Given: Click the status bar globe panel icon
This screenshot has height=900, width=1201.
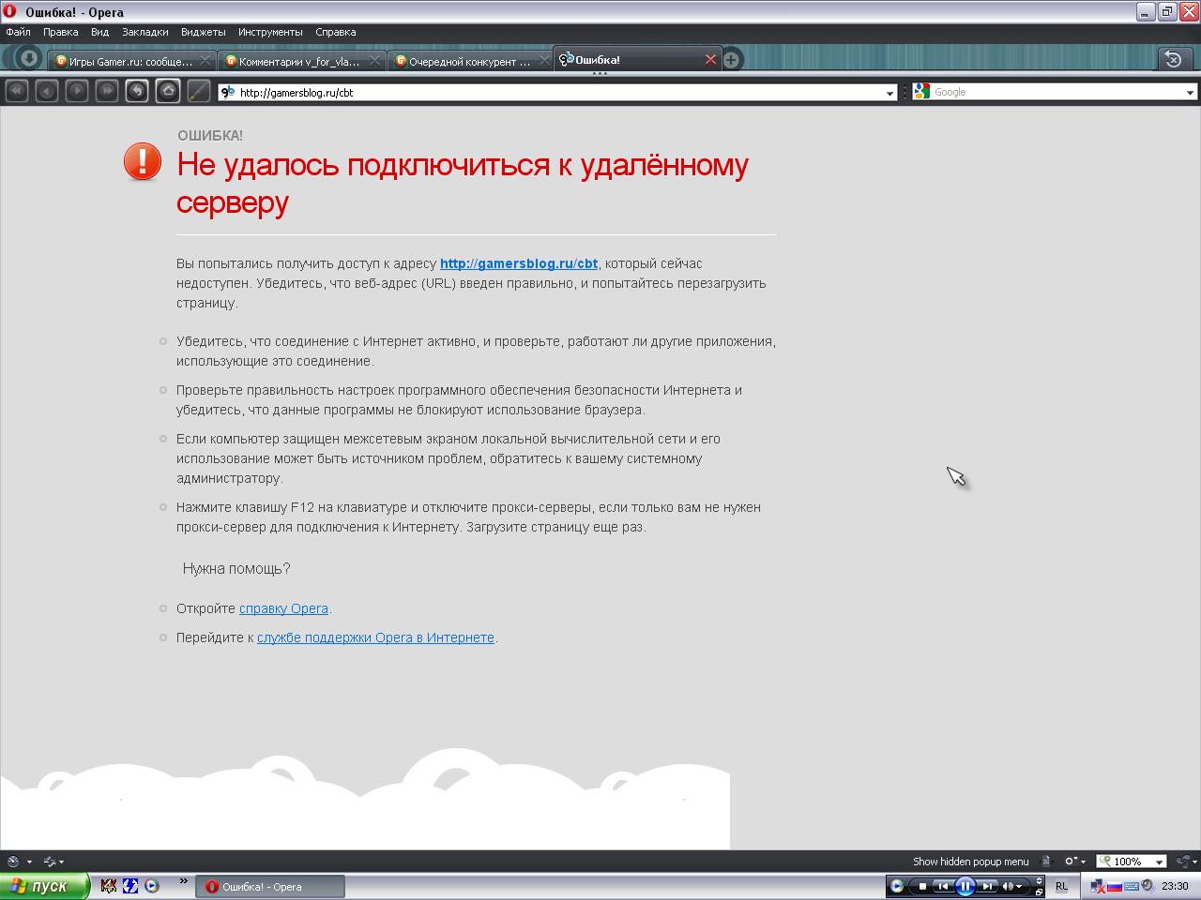Looking at the screenshot, I should point(13,862).
